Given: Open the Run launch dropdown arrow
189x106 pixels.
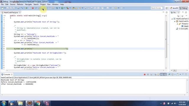Looking at the screenshot, I should (65, 8).
